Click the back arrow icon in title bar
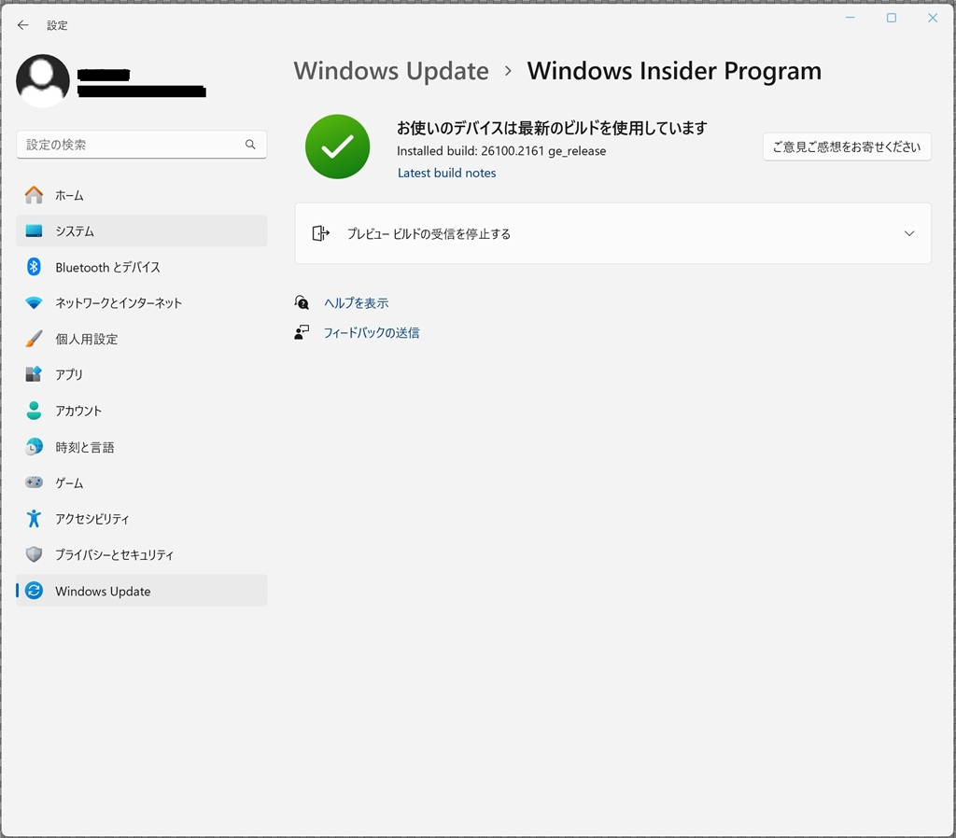 point(23,25)
